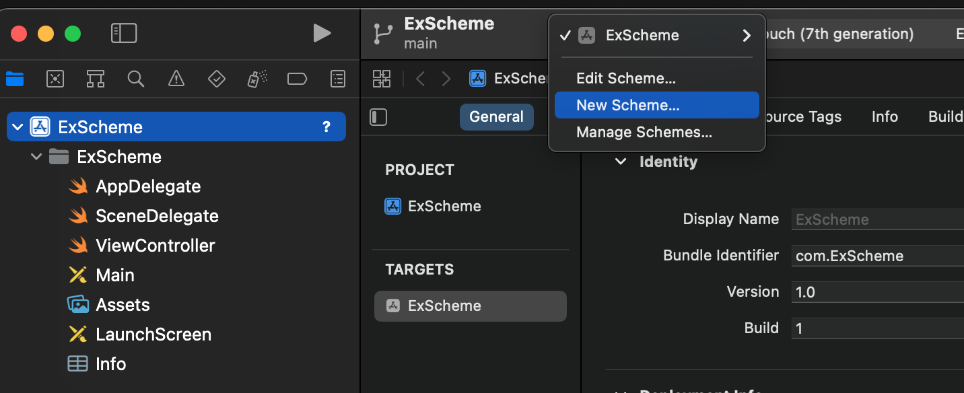The width and height of the screenshot is (964, 393).
Task: Open the Breakpoint navigator
Action: [x=297, y=79]
